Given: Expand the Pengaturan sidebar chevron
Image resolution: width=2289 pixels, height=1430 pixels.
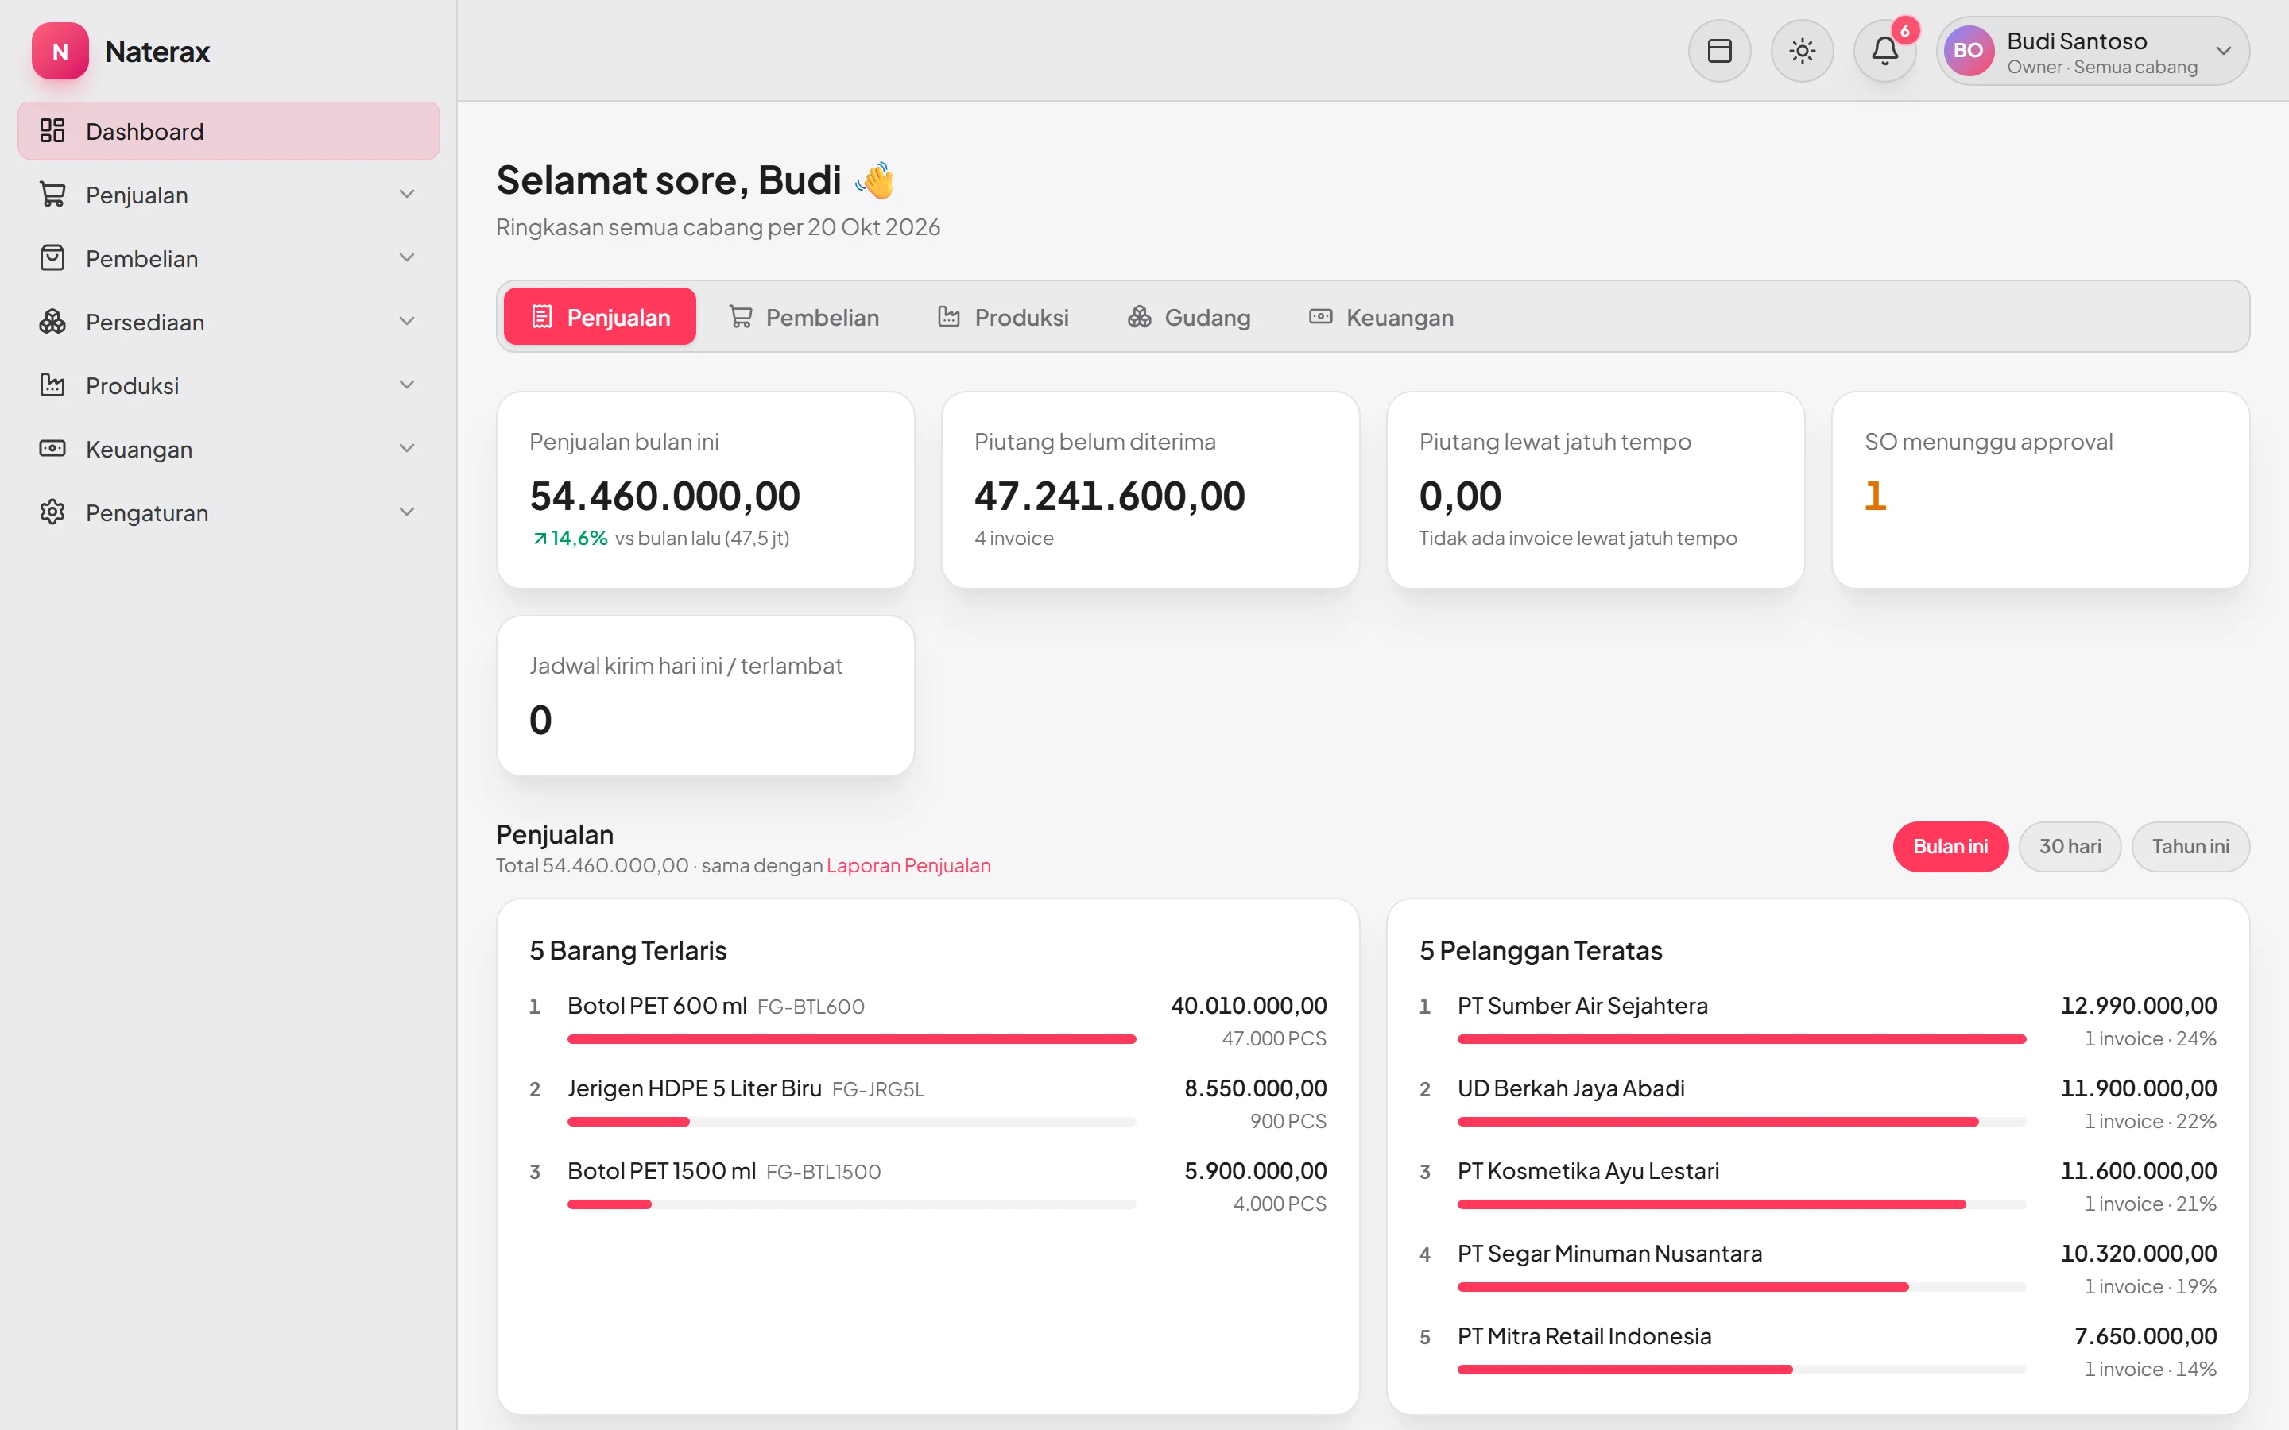Looking at the screenshot, I should 407,512.
